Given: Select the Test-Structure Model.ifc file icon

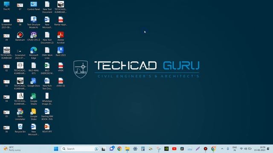Looking at the screenshot, I should click(x=34, y=23).
